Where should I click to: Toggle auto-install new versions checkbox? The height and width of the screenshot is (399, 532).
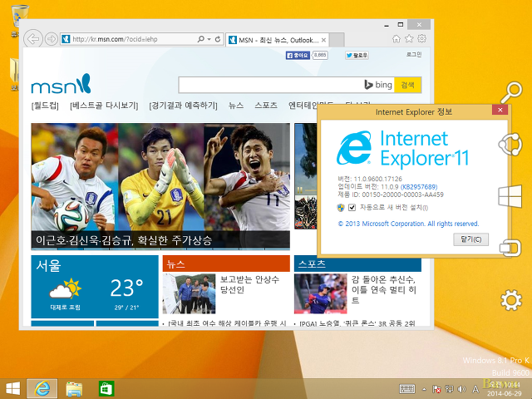(352, 207)
